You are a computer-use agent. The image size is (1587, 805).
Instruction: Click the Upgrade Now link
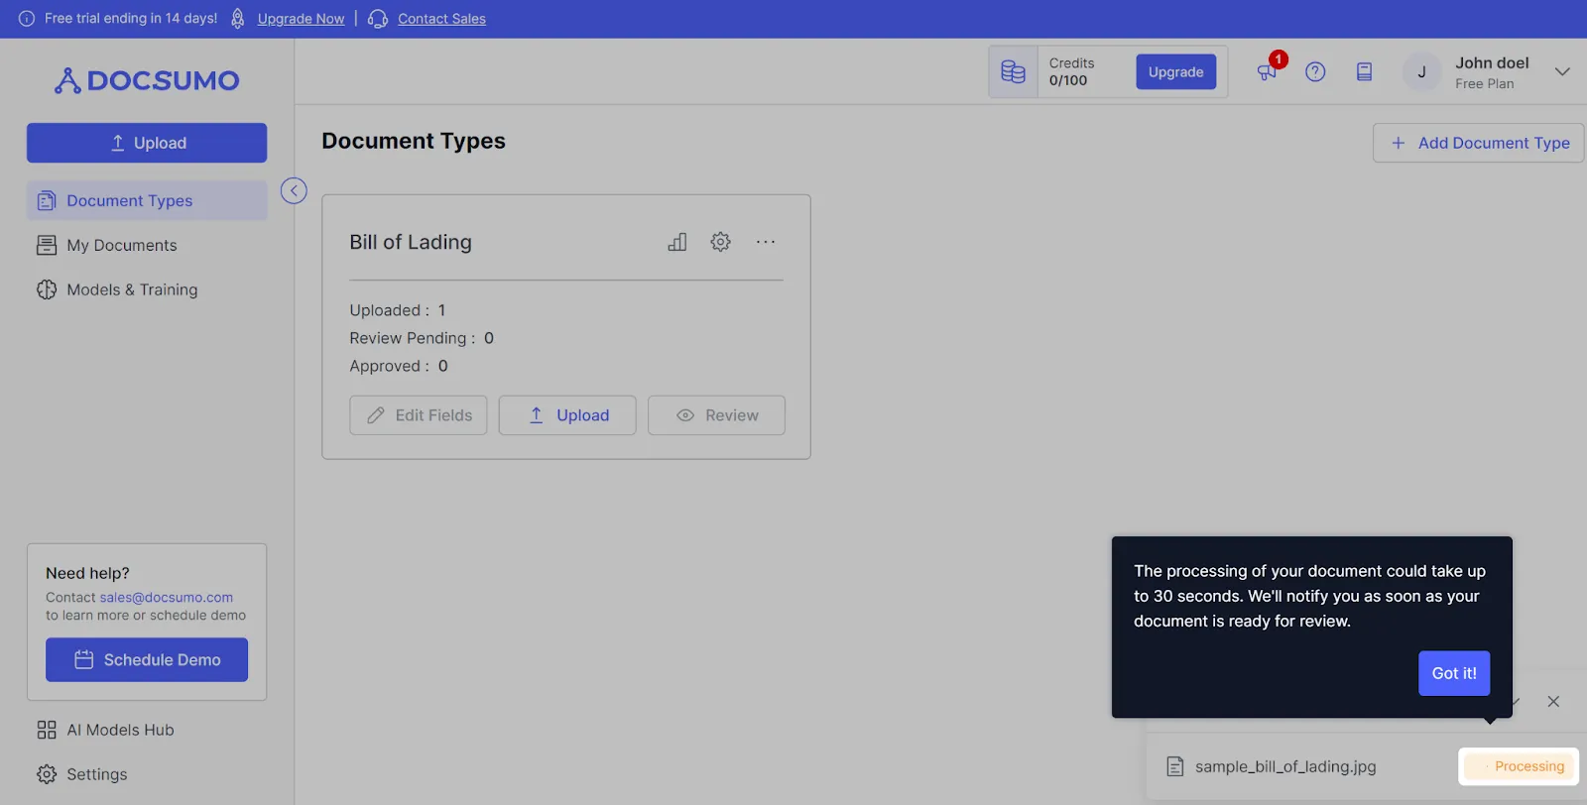[x=301, y=19]
